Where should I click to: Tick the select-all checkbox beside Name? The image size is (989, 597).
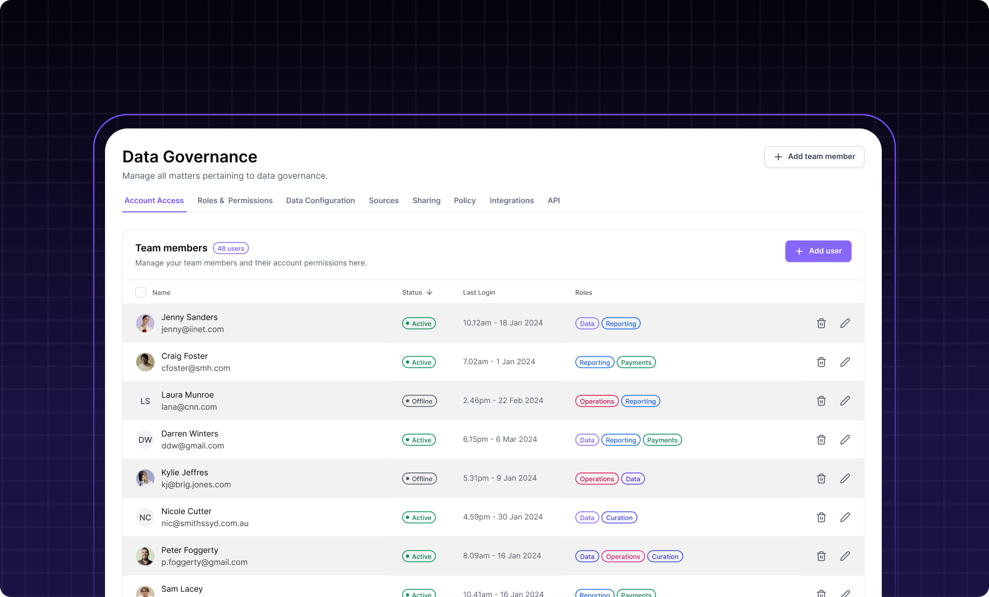pyautogui.click(x=141, y=292)
